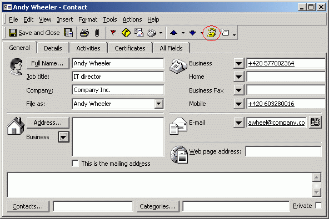This screenshot has height=219, width=329.
Task: Go to previous item with up arrow
Action: click(x=174, y=33)
